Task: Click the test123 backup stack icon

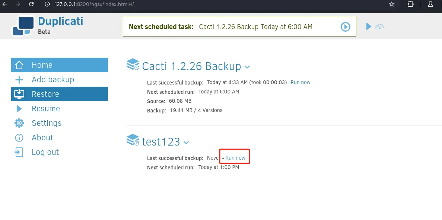Action: 133,140
